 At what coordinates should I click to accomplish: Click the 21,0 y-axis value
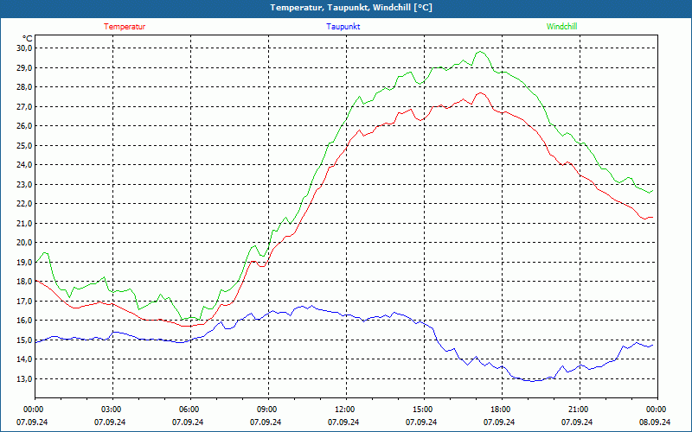click(x=25, y=223)
